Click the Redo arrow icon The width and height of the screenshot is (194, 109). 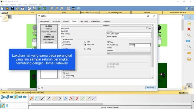click(45, 8)
